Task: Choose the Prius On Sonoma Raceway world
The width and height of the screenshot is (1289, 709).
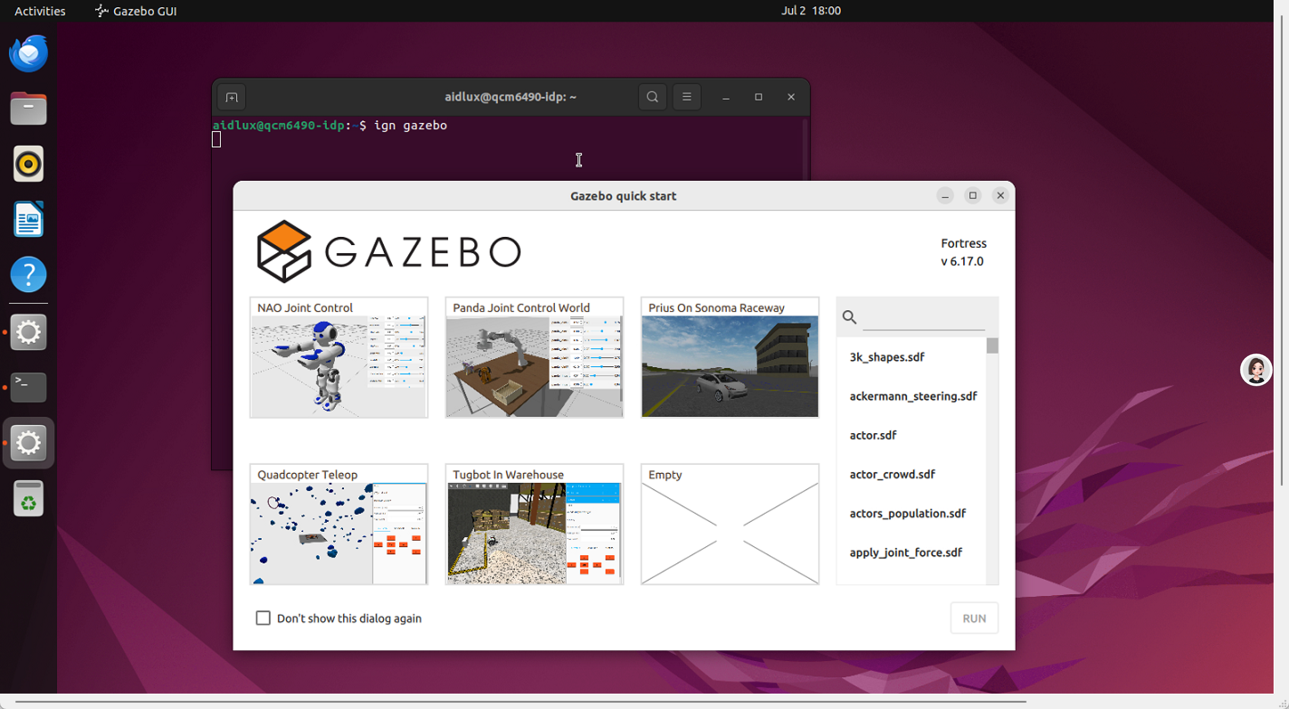Action: pos(730,358)
